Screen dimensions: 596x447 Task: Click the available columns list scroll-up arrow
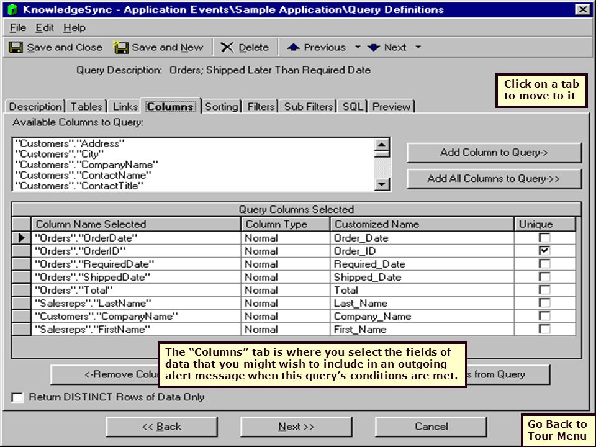[382, 145]
